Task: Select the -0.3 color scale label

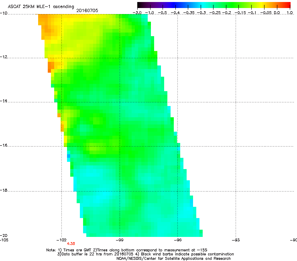Action: coord(201,13)
